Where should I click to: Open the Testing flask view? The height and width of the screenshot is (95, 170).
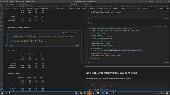pyautogui.click(x=2, y=30)
